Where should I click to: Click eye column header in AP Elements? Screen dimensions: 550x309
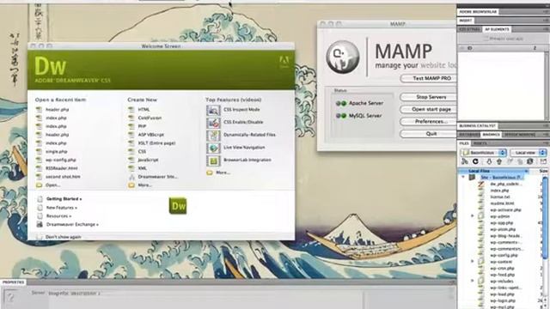pyautogui.click(x=470, y=48)
